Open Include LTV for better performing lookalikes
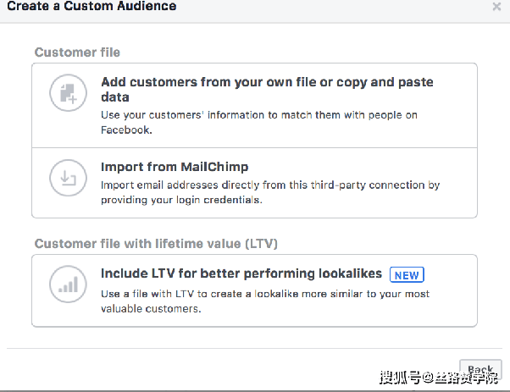510x392 pixels. coord(241,274)
